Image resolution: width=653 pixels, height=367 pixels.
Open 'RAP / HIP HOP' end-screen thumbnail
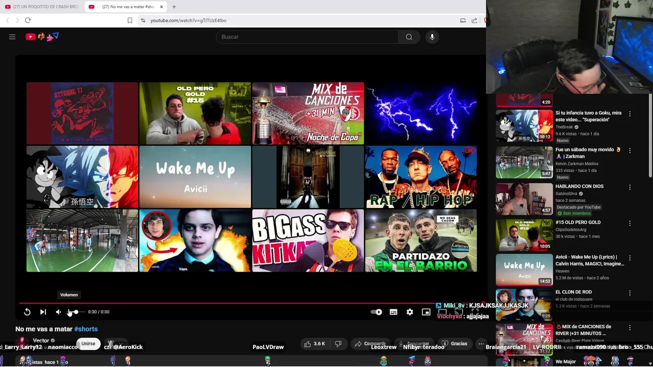click(421, 177)
